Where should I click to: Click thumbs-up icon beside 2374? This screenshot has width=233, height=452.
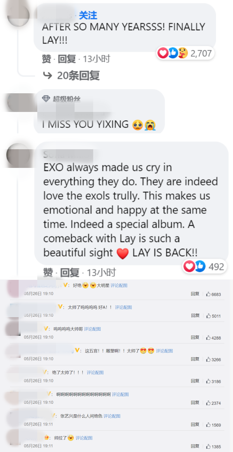tap(209, 403)
